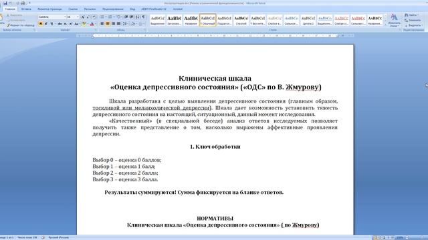428x240 pixels.
Task: Toggle subscript formatting
Action: pyautogui.click(x=65, y=24)
